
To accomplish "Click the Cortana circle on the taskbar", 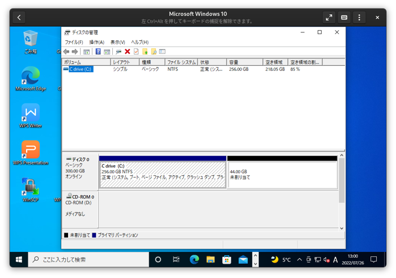I will click(158, 260).
